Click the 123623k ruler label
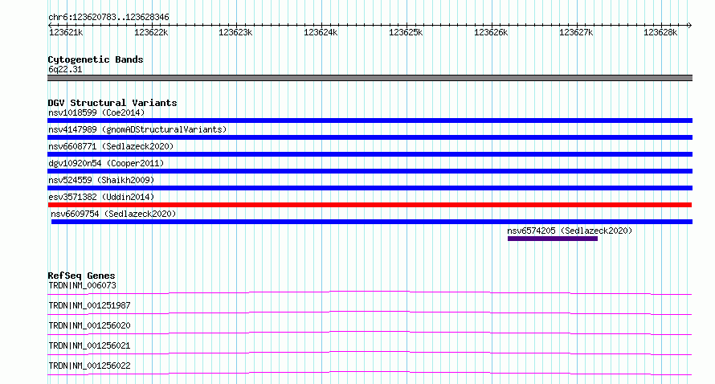Screen dimensions: 715x384 point(235,32)
